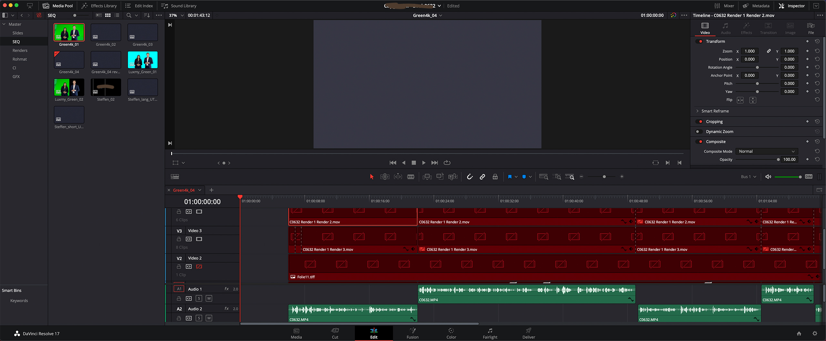Click the Overwrite Clip icon
826x341 pixels.
[440, 177]
